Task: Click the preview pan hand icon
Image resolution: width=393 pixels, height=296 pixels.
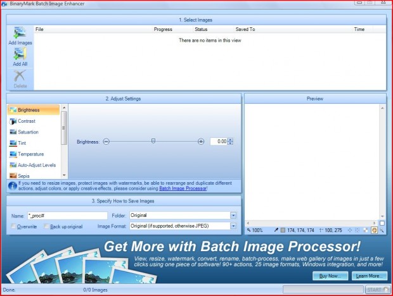Action: tap(374, 230)
